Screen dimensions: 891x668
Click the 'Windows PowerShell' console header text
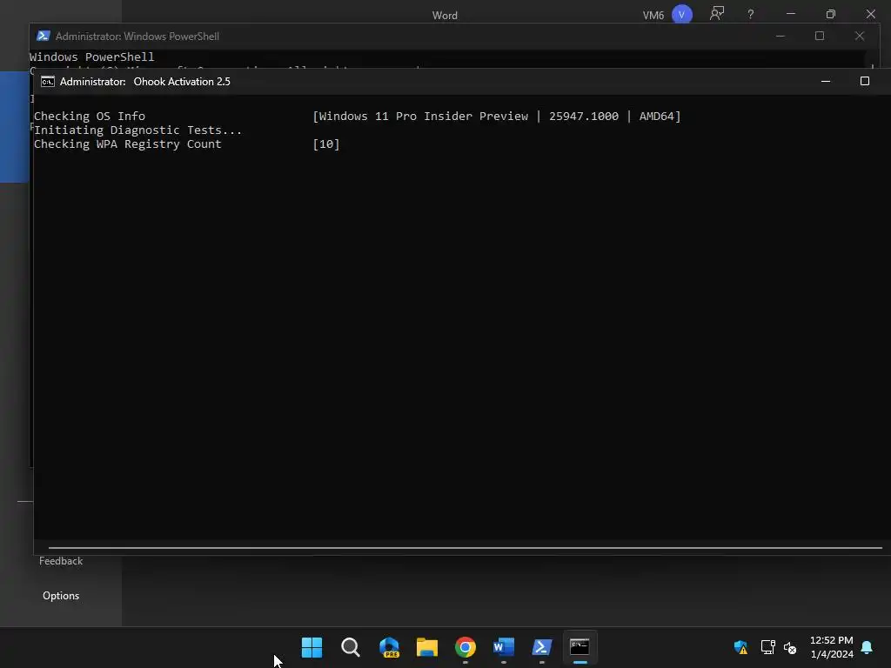click(92, 57)
